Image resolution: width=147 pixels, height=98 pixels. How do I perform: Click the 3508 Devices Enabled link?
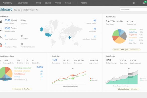[x=7, y=28]
